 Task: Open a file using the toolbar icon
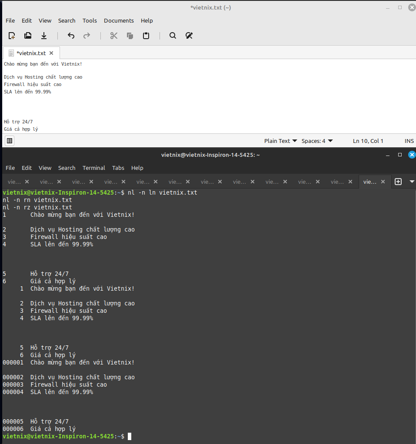click(28, 36)
